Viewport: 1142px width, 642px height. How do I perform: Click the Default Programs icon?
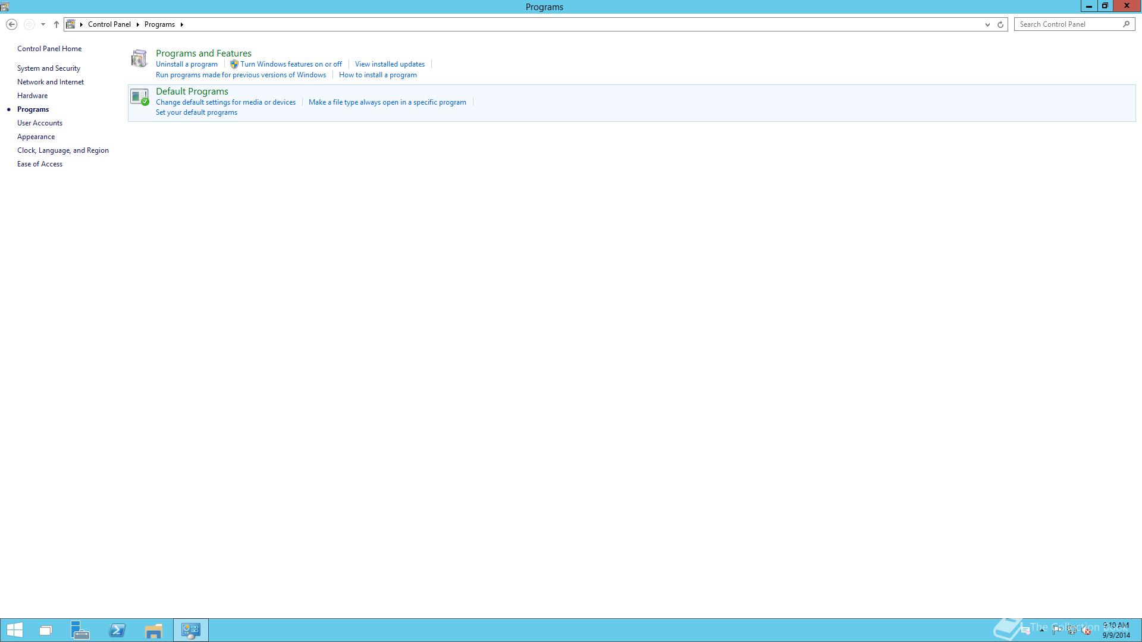point(140,97)
